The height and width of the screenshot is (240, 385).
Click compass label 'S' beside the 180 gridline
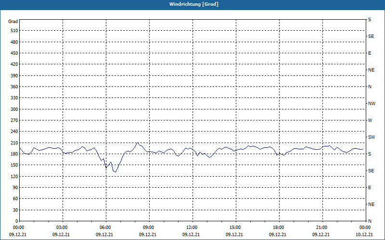pos(370,154)
